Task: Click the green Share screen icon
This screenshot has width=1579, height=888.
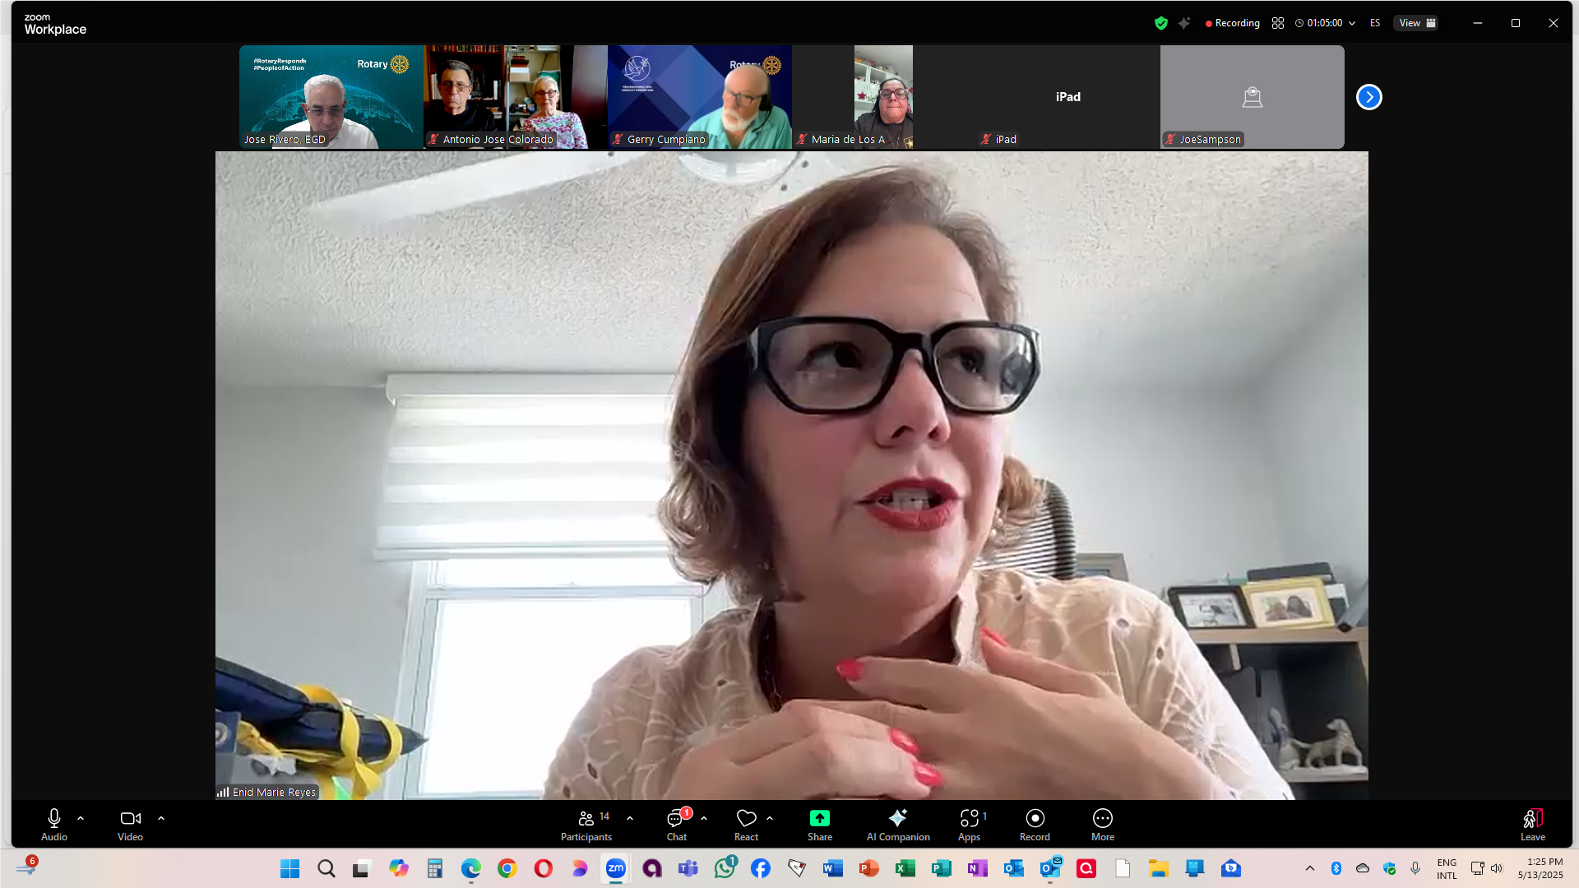Action: [819, 818]
